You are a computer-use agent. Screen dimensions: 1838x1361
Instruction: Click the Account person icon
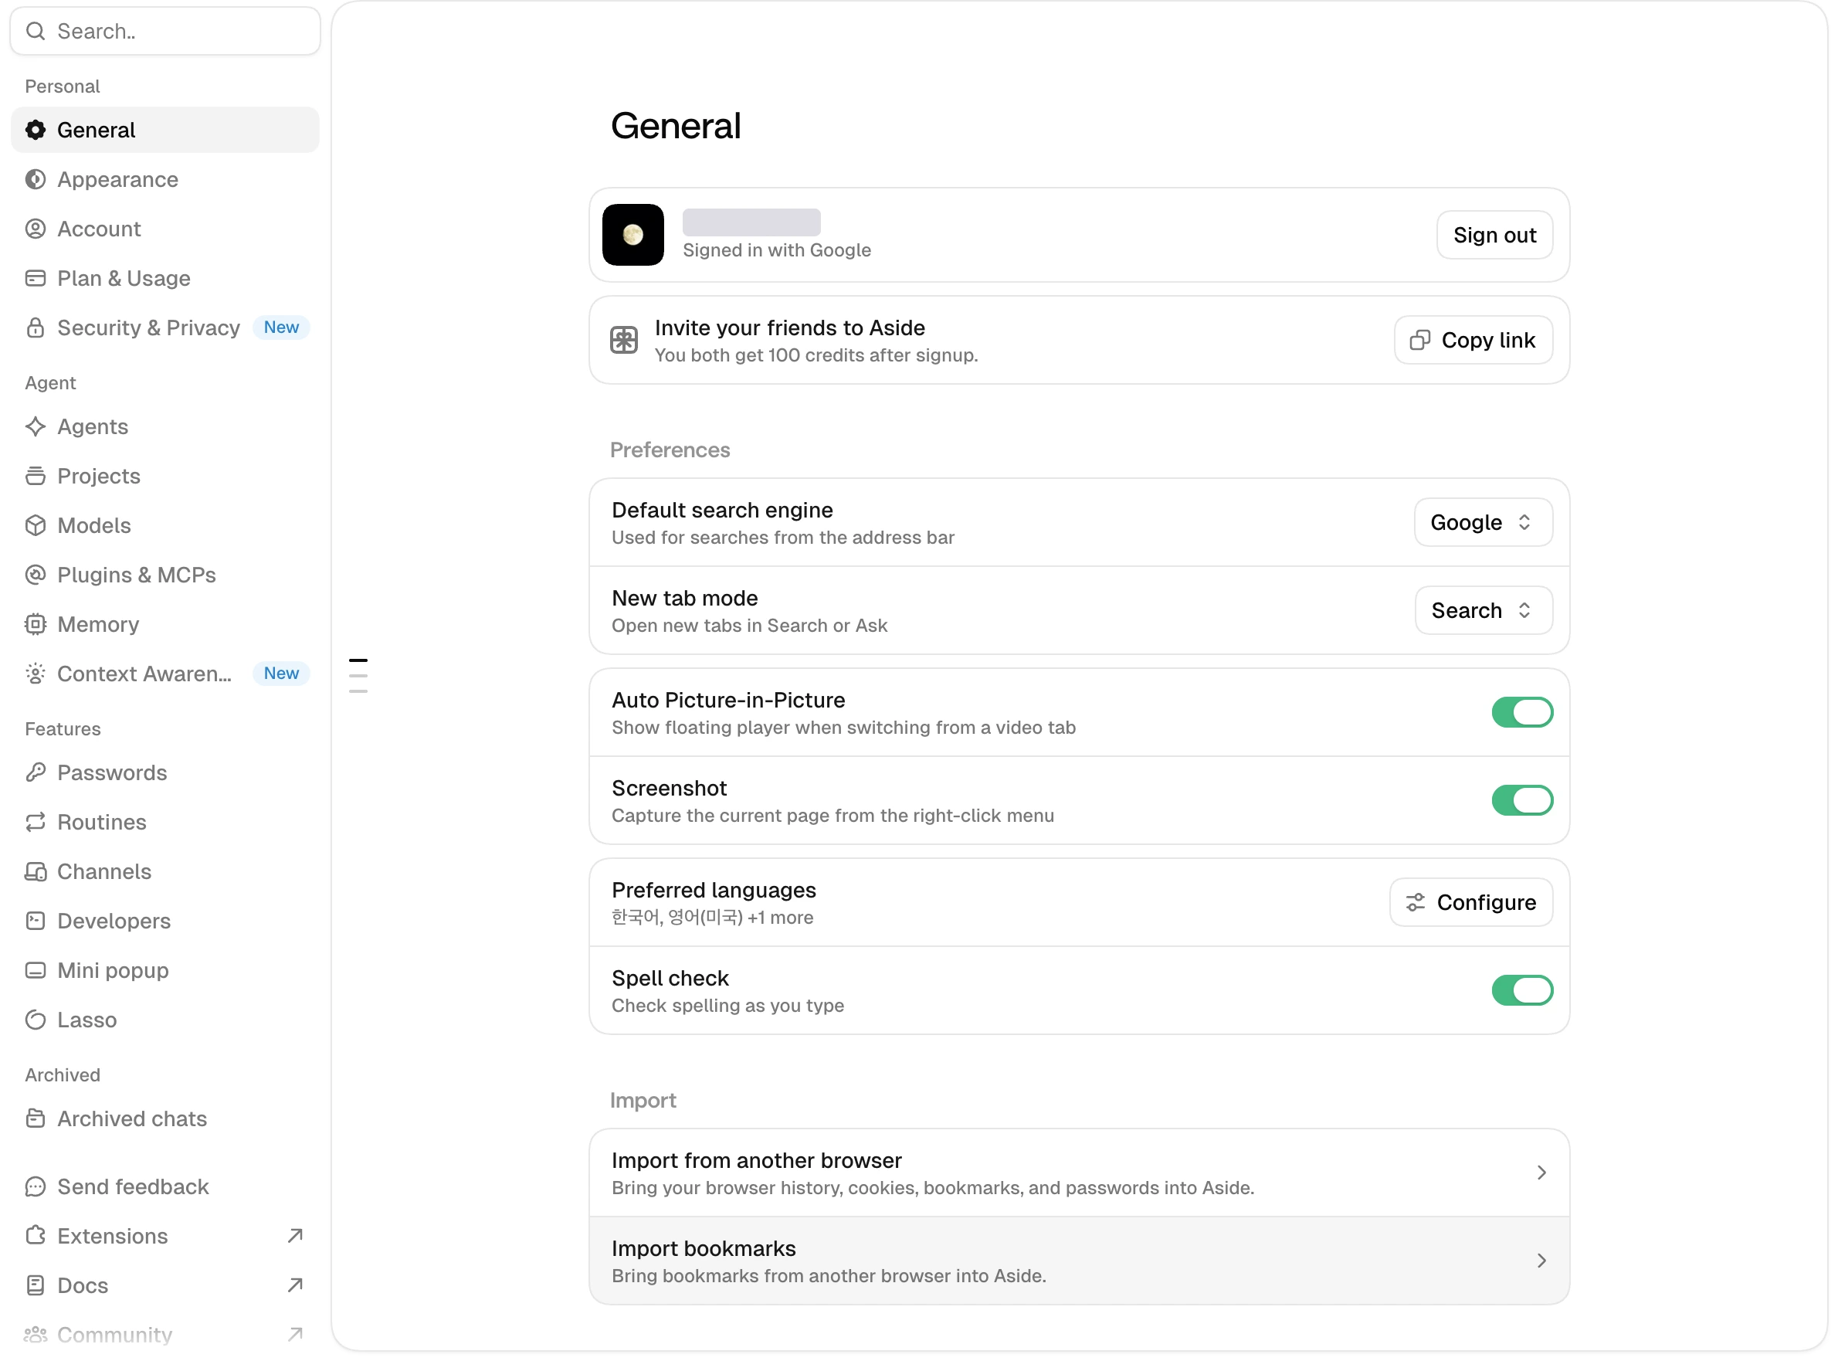tap(36, 229)
